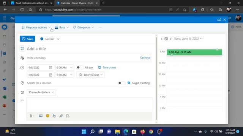Click the insert emoji icon

(47, 116)
